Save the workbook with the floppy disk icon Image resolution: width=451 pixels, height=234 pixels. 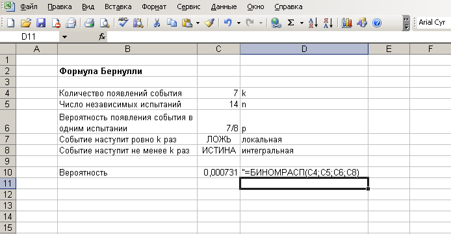click(41, 23)
